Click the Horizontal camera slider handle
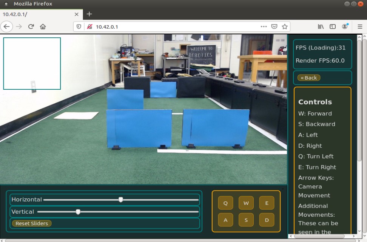 (x=121, y=200)
